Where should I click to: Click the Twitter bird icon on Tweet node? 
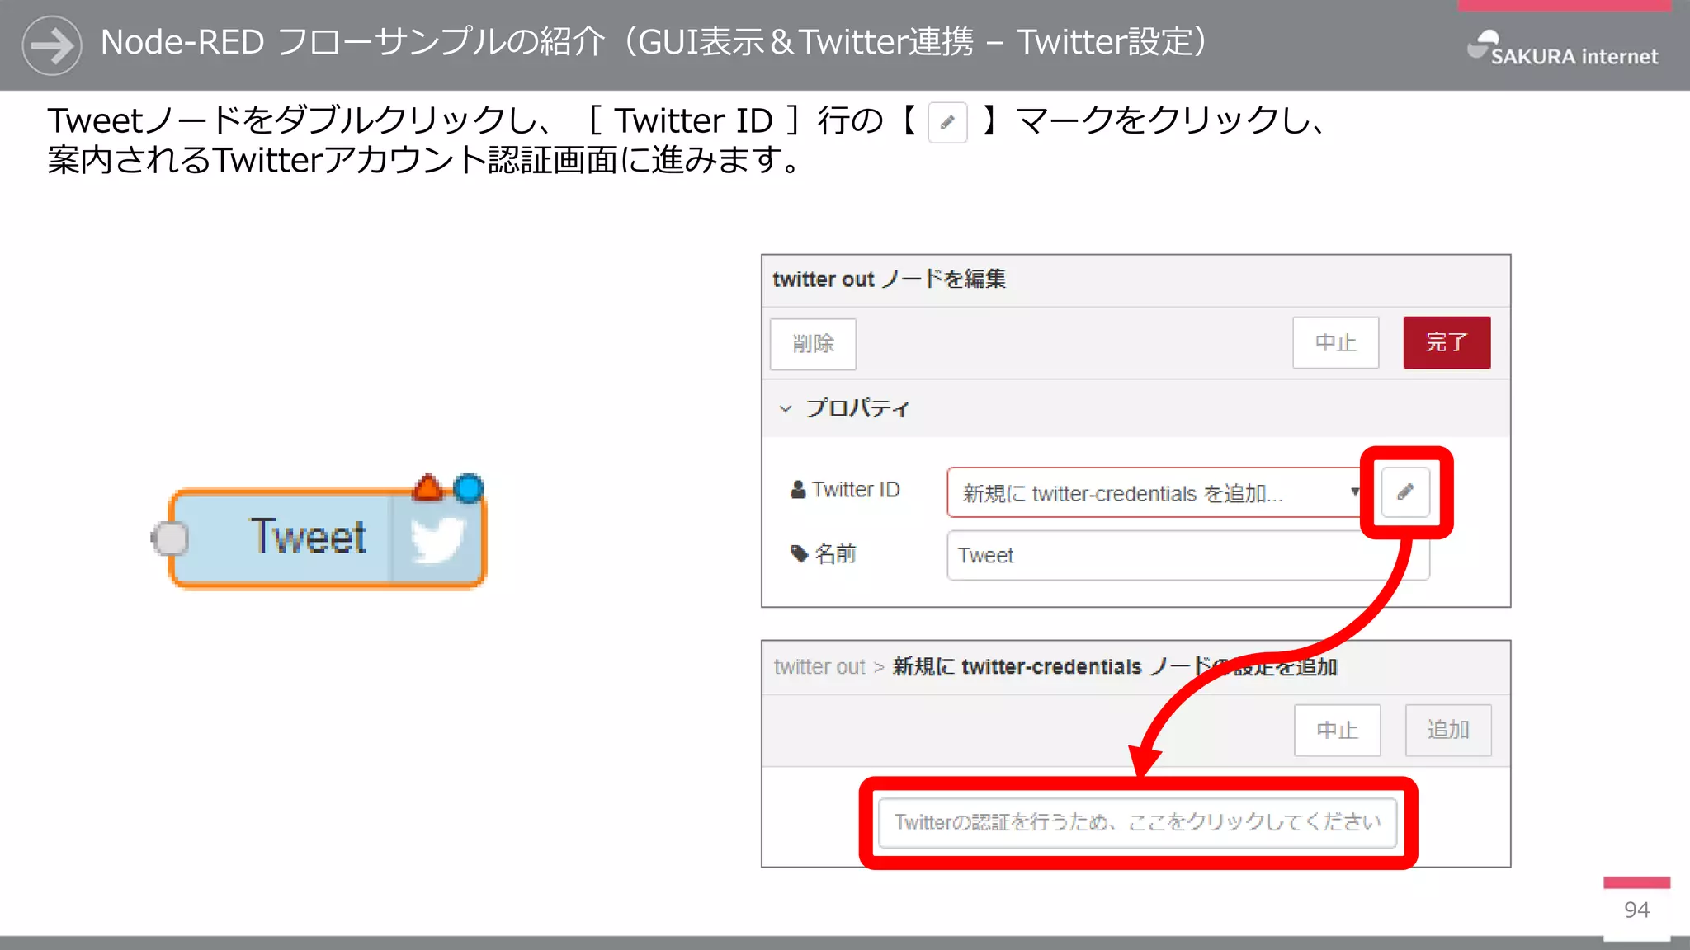click(x=438, y=539)
